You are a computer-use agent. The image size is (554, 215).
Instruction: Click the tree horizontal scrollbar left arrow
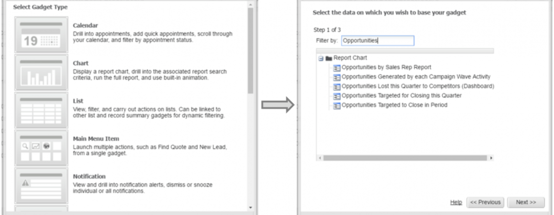tap(320, 158)
